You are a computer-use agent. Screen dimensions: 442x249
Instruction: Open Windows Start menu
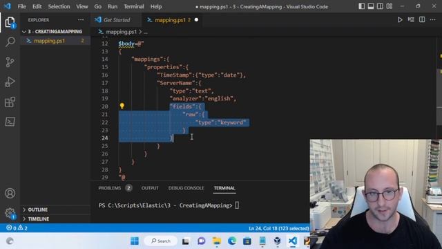(135, 241)
